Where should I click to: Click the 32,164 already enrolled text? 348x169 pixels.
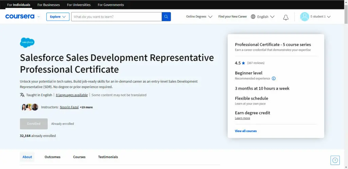pyautogui.click(x=38, y=136)
